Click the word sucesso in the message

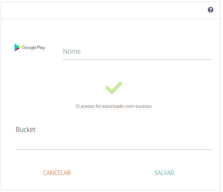pos(143,106)
